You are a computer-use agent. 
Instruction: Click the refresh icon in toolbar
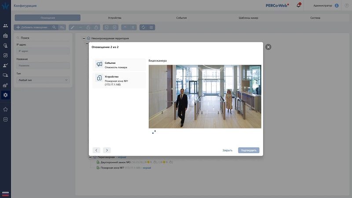(143, 27)
